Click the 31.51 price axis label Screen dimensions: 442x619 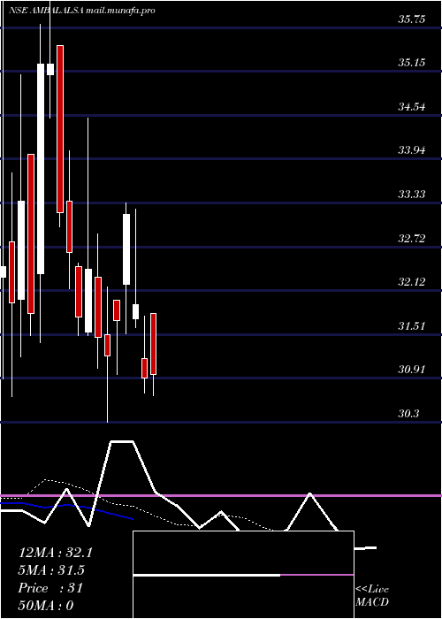pos(412,326)
